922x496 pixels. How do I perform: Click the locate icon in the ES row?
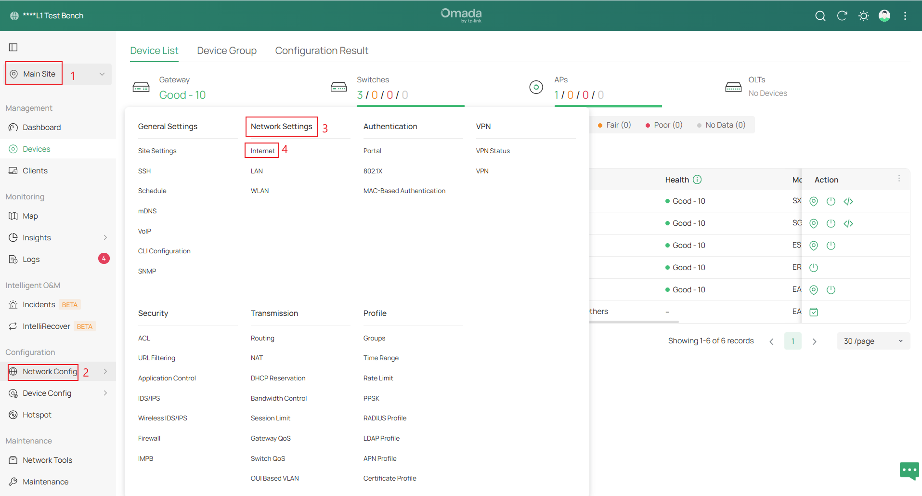tap(814, 245)
